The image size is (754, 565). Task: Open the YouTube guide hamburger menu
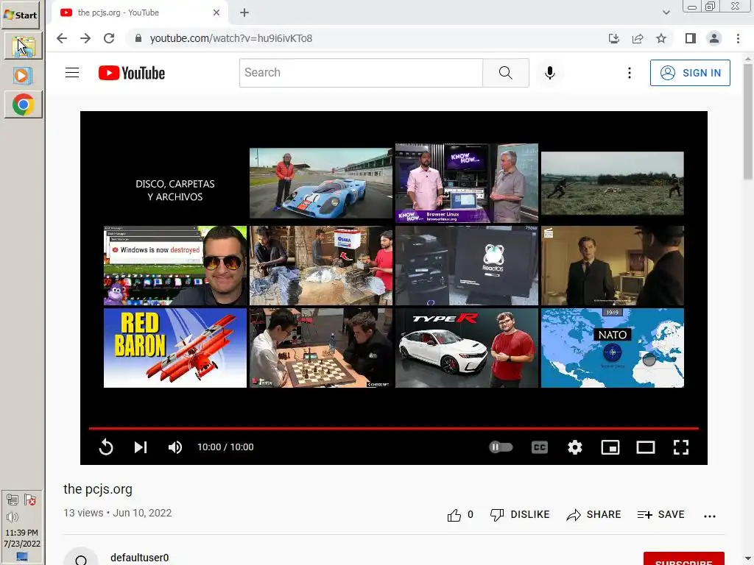72,73
